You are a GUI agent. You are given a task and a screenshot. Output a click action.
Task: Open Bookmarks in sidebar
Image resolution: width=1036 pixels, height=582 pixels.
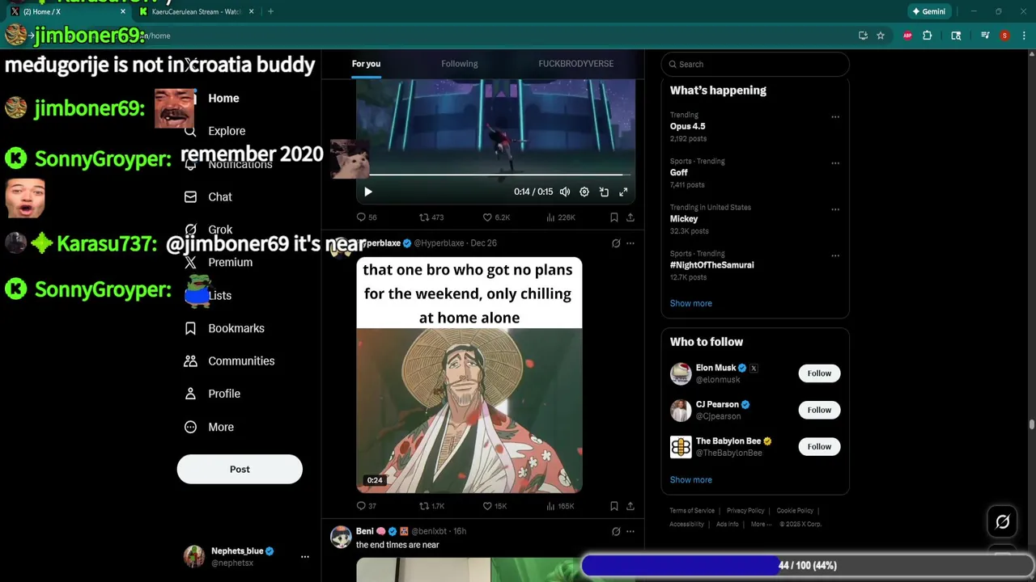[x=225, y=328]
